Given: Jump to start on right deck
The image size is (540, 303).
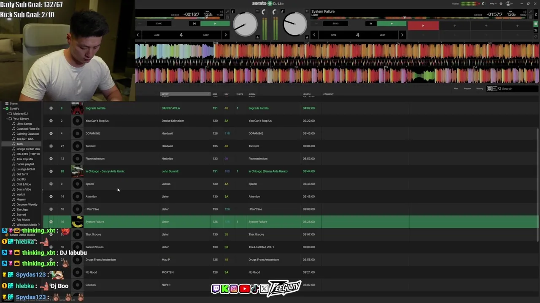Looking at the screenshot, I should [370, 24].
